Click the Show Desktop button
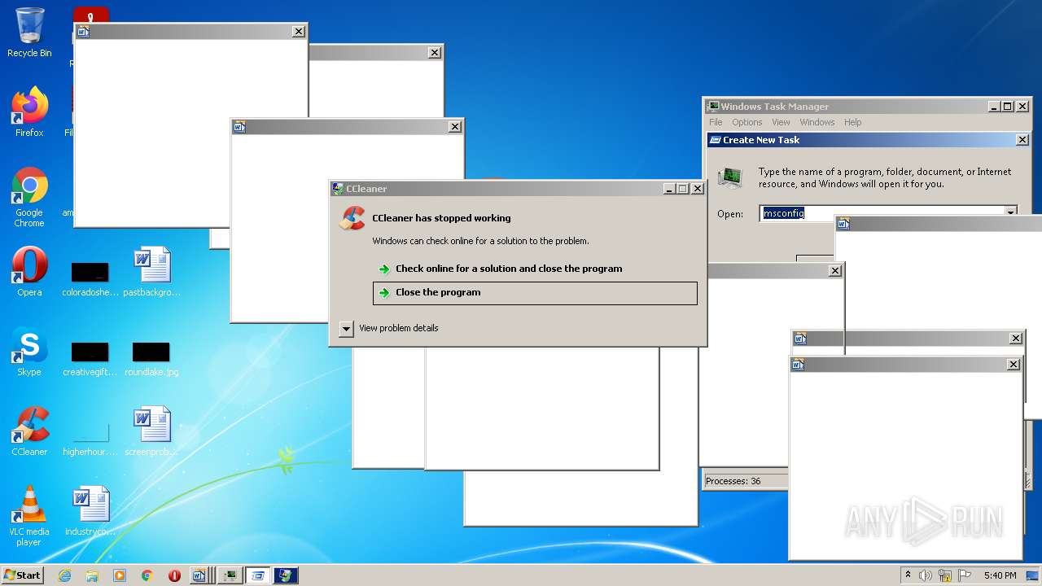Screen dimensions: 1042x586 point(1032,575)
